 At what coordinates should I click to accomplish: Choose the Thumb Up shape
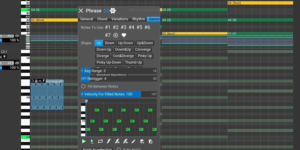(133, 62)
